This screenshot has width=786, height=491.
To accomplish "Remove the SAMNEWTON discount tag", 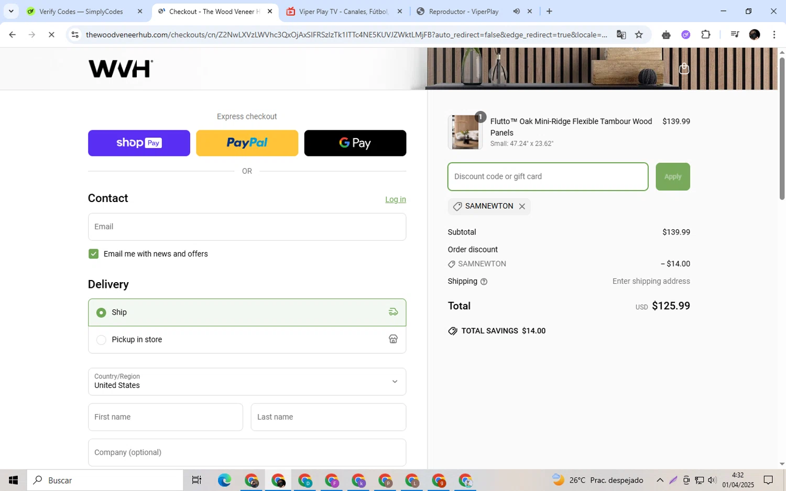I will 522,206.
